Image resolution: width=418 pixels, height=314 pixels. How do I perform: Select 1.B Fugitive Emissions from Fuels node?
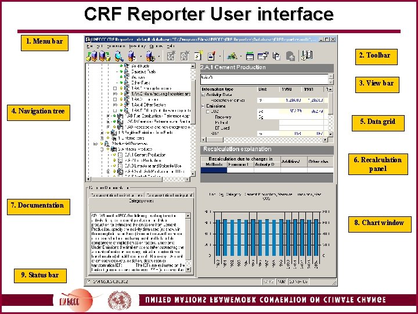pos(145,133)
